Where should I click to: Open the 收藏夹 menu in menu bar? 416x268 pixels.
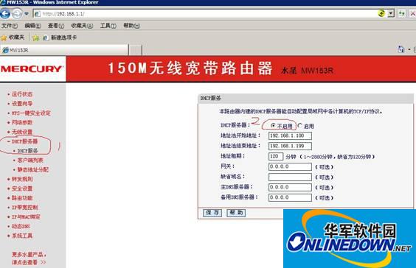click(x=82, y=26)
